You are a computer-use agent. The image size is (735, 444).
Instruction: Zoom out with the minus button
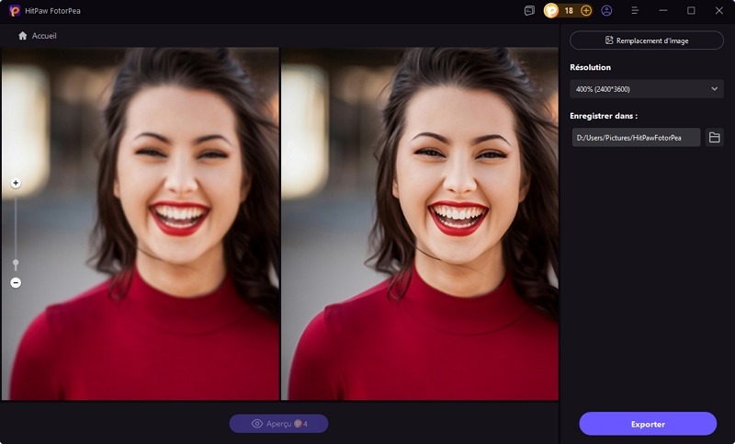tap(16, 282)
